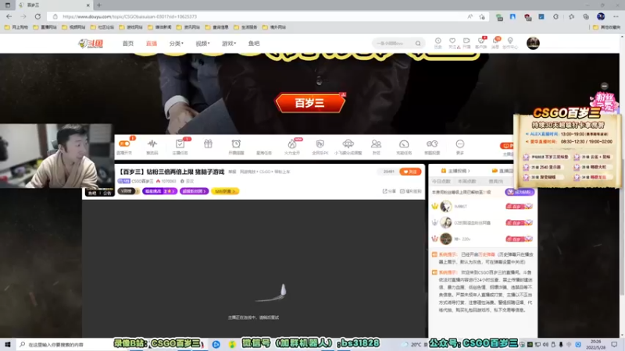Viewport: 625px width, 351px height.
Task: Toggle the 直播开关 live stream switch
Action: (124, 144)
